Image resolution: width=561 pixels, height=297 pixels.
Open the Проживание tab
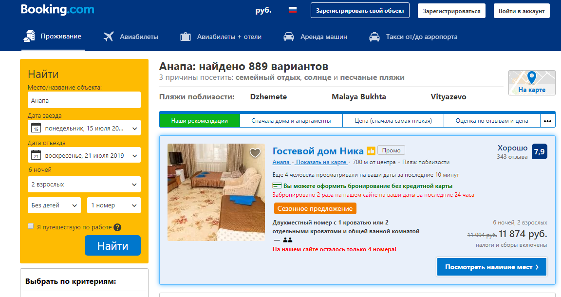[53, 37]
